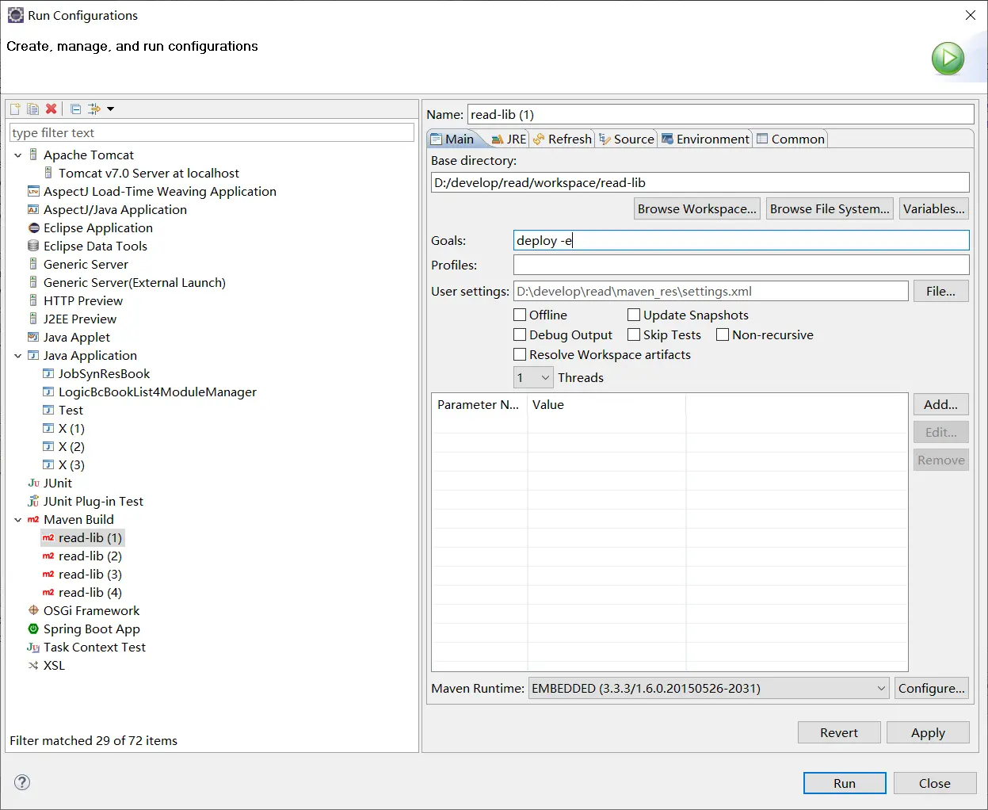
Task: Collapse the Java Application tree node
Action: (18, 356)
